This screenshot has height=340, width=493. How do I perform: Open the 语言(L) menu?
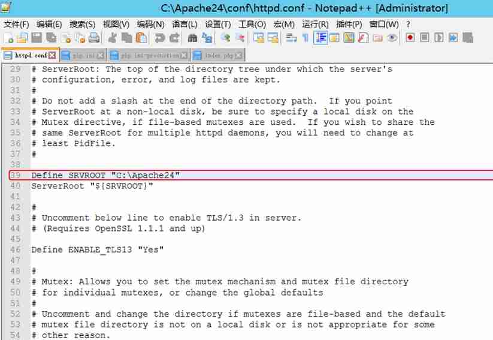(x=185, y=24)
